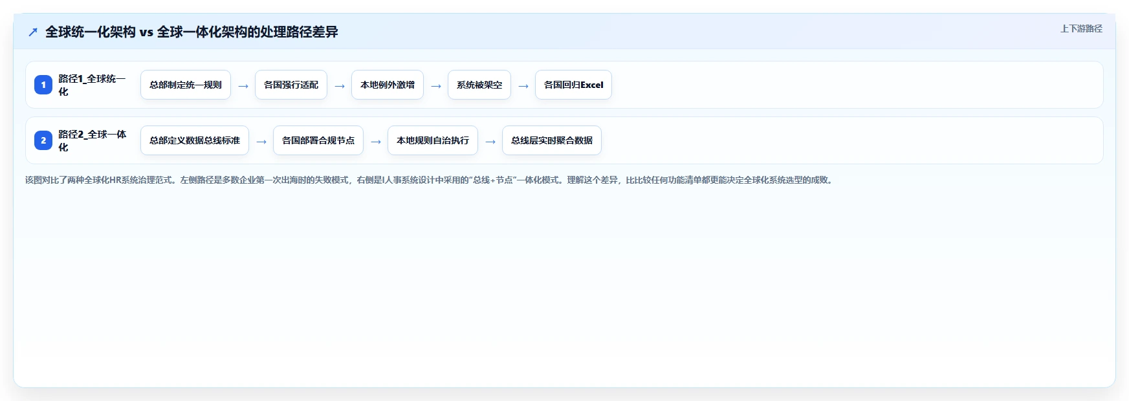Click the 本地规则自治执行 step box

click(433, 140)
